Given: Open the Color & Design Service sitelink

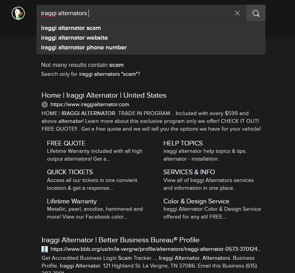Looking at the screenshot, I should coord(196,201).
